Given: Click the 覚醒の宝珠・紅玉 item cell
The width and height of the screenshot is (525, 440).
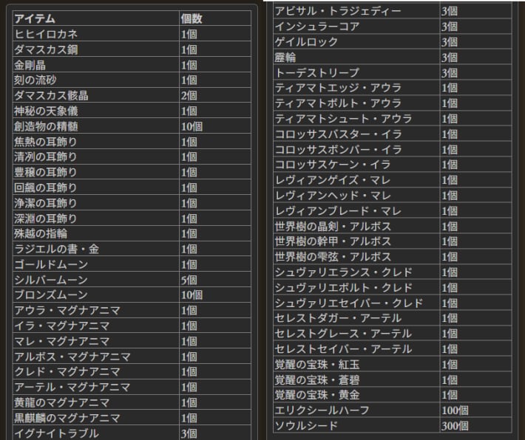Looking at the screenshot, I should pos(356,365).
